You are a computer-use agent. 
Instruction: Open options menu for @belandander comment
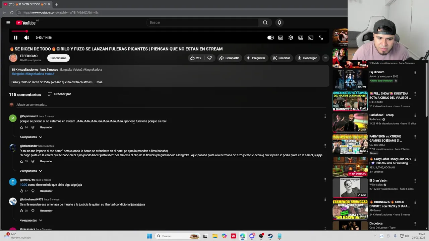click(x=325, y=146)
